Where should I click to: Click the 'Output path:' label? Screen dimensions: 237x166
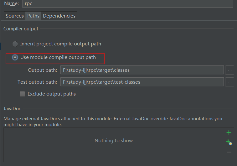(x=43, y=70)
